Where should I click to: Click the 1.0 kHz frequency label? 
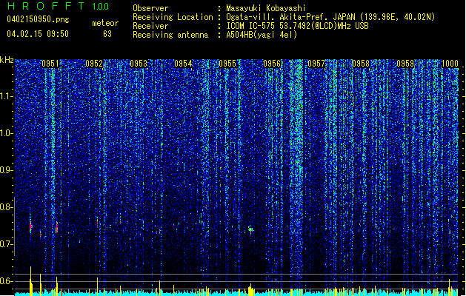tap(7, 133)
